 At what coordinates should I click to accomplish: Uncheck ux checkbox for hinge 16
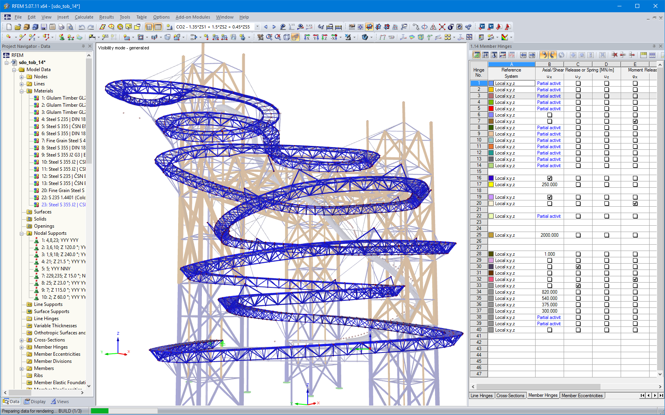pos(549,178)
